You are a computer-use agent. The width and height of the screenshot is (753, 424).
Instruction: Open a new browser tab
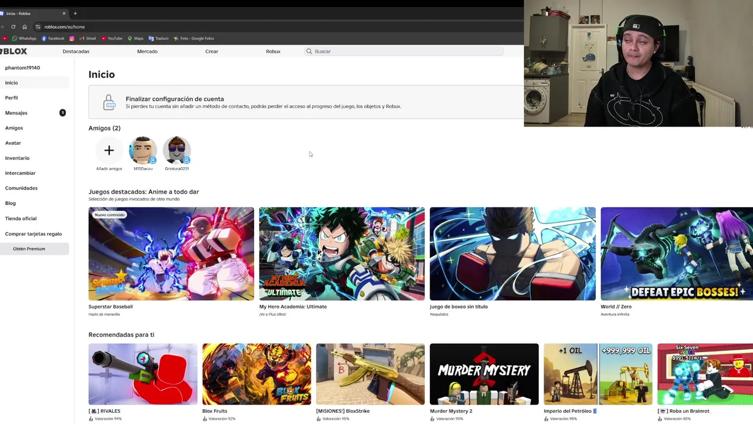click(75, 13)
